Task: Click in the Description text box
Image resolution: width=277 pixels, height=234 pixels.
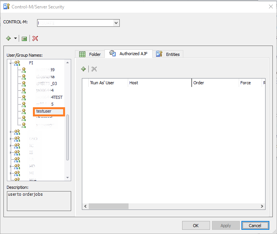Action: coord(39,201)
